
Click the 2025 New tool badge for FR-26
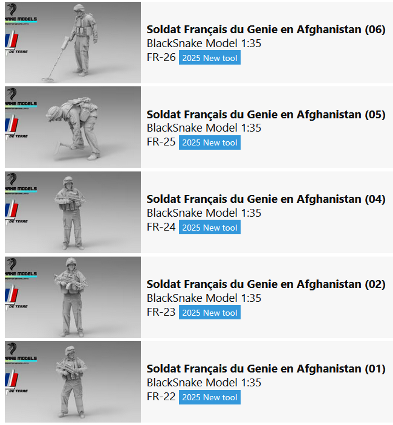pyautogui.click(x=210, y=58)
